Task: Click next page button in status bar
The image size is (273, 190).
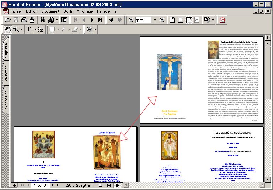Action: [52, 185]
